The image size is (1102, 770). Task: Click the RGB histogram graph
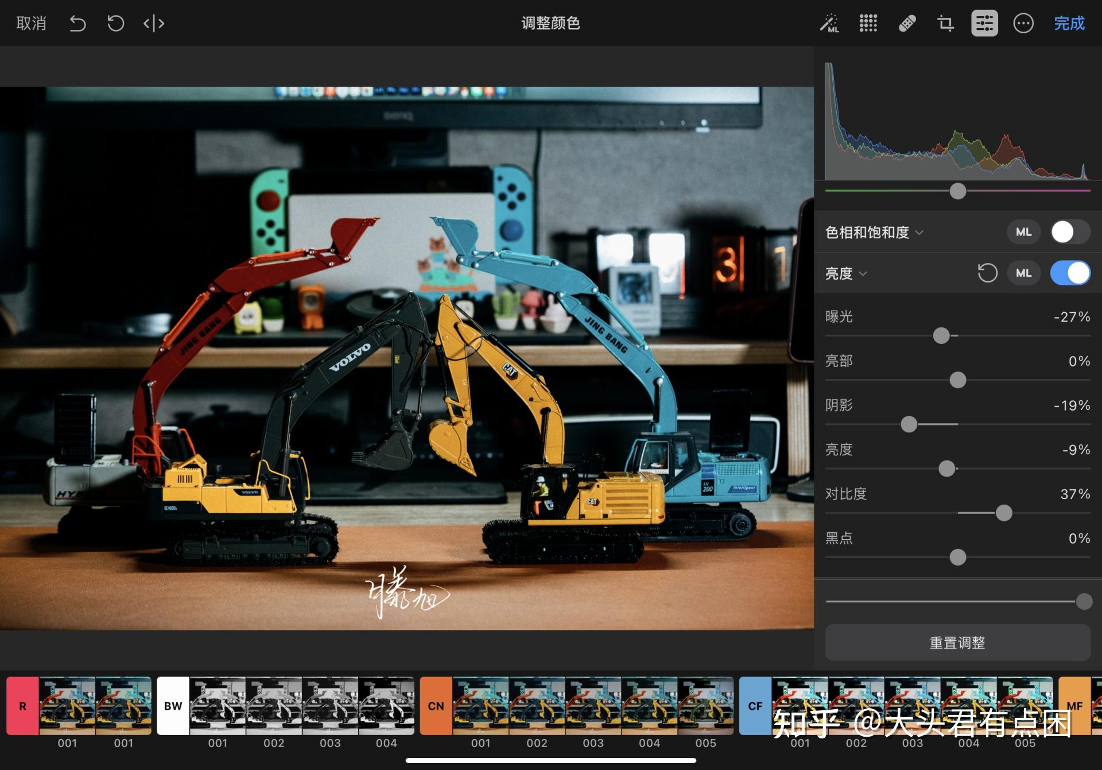(x=957, y=121)
